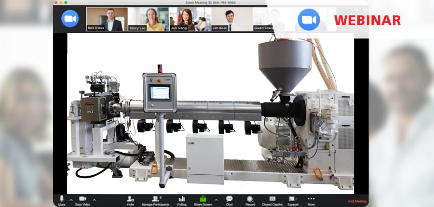Open video options arrow beside Stop Video
434x207 pixels.
tap(95, 199)
